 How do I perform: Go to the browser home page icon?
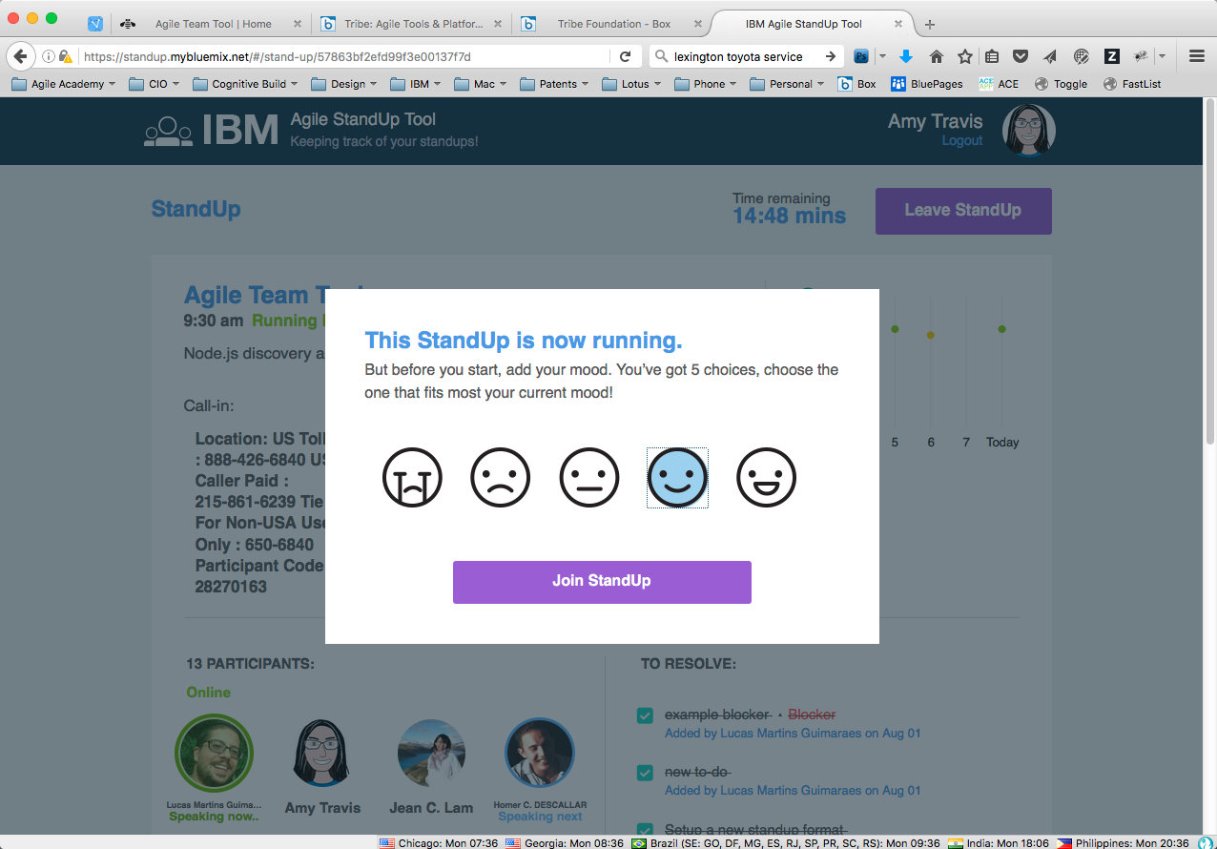coord(936,56)
